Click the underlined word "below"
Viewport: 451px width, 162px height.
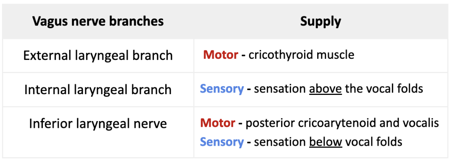326,142
